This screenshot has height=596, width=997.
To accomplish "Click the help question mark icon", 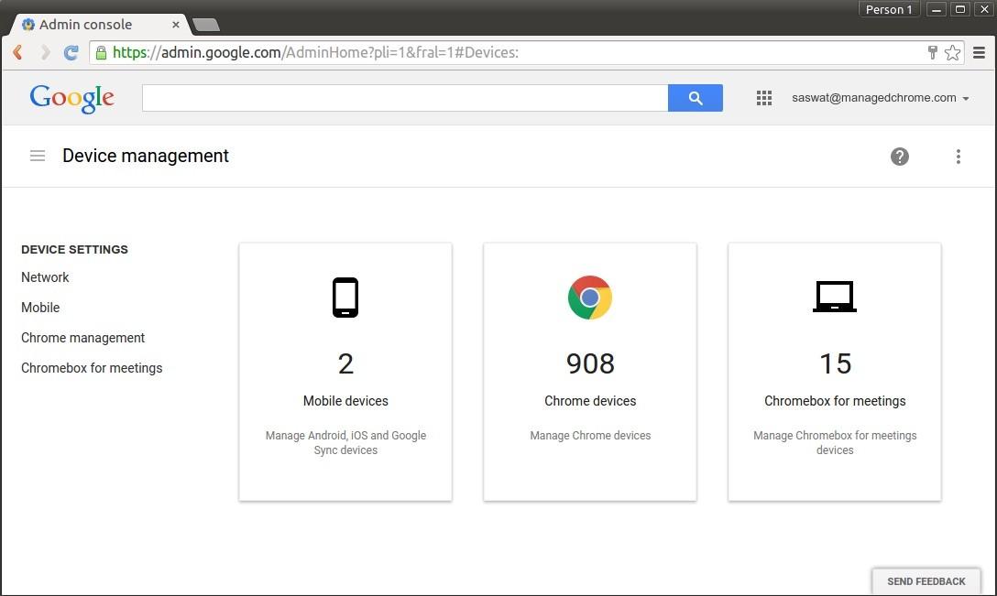I will pyautogui.click(x=899, y=157).
